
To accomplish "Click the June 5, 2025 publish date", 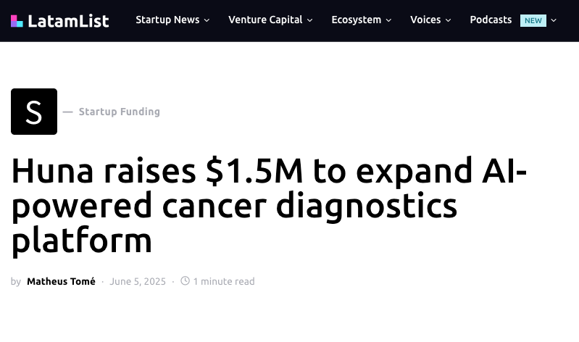I will click(138, 281).
